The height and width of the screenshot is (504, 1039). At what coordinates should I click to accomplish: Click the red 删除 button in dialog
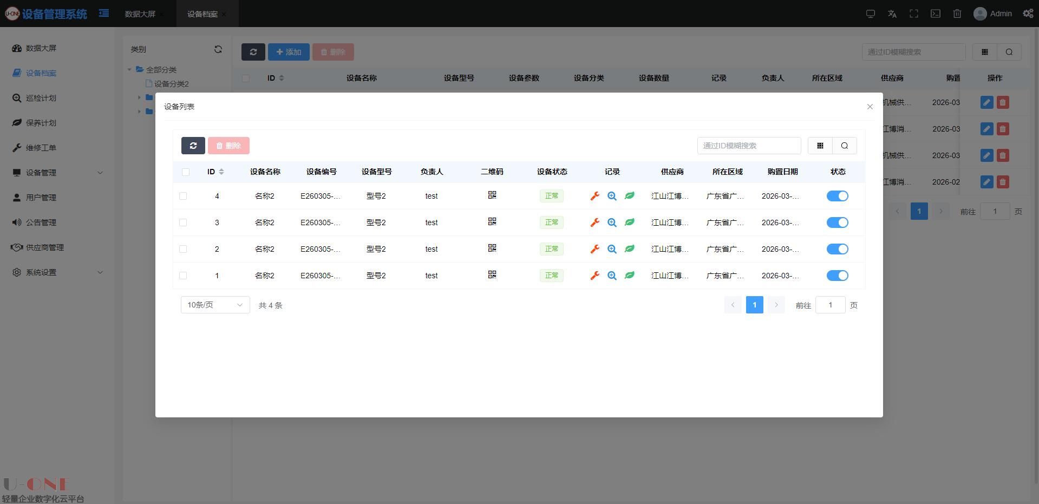pyautogui.click(x=228, y=146)
